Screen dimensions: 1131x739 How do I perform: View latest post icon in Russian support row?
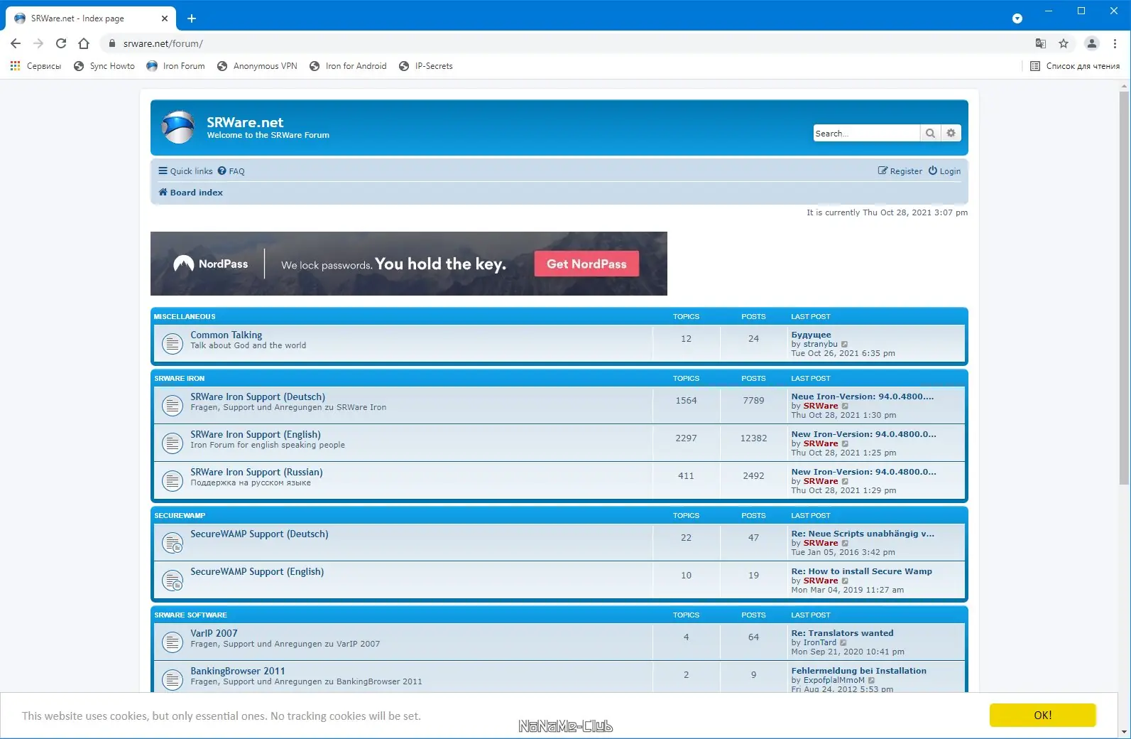point(846,482)
